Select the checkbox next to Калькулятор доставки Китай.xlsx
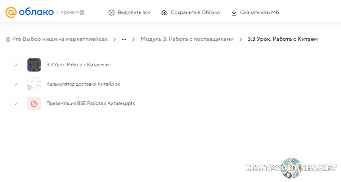 click(16, 84)
